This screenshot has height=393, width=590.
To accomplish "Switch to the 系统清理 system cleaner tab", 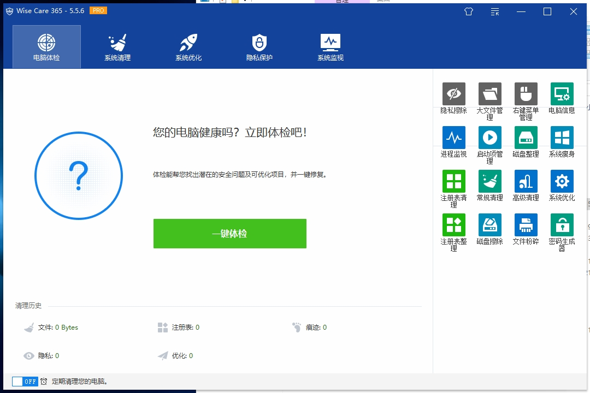I will click(x=117, y=46).
